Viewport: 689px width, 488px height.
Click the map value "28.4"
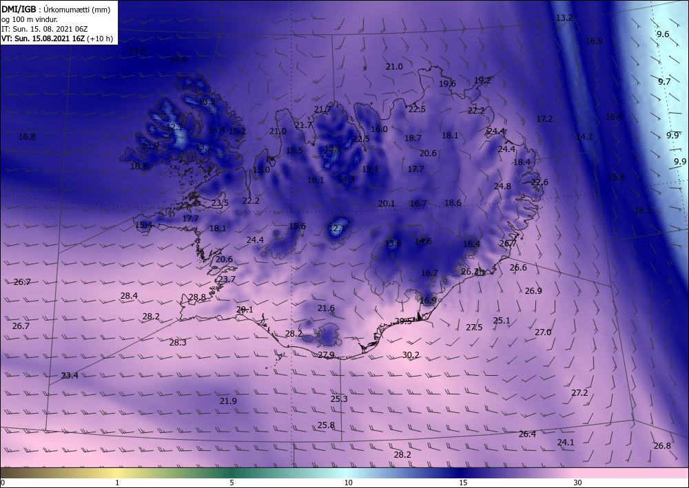pos(129,296)
